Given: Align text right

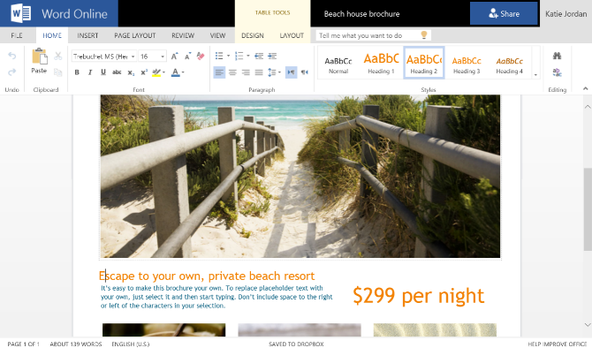Looking at the screenshot, I should [x=246, y=72].
